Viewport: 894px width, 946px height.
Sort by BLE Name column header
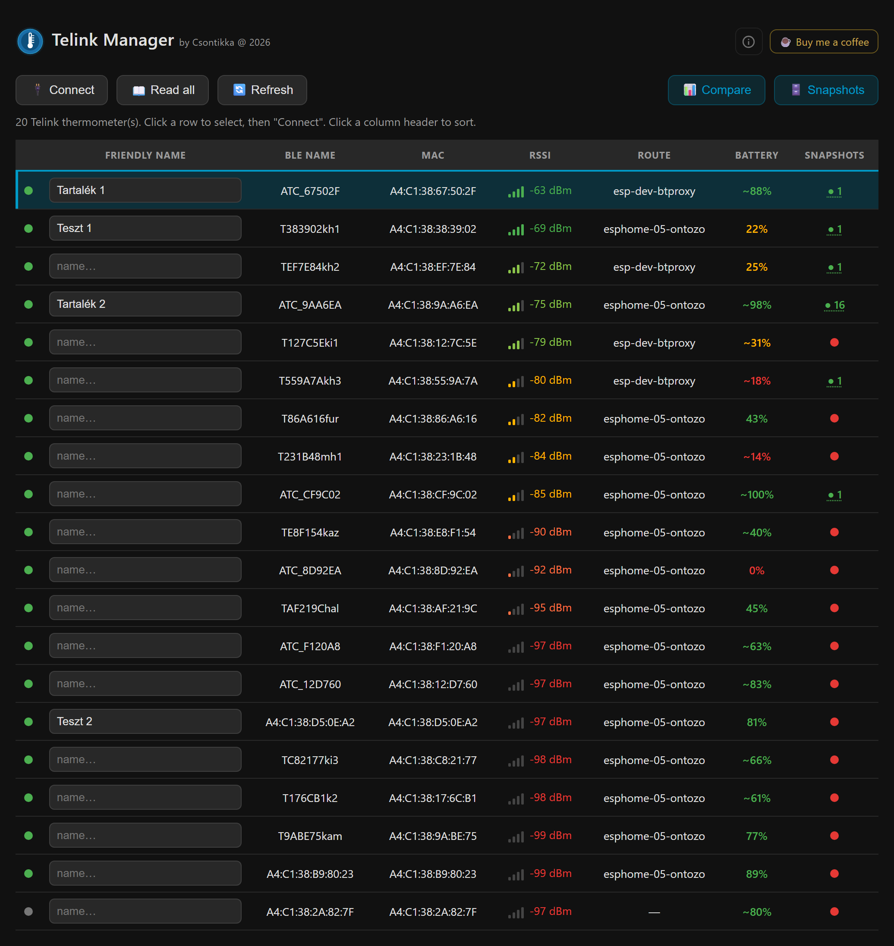310,155
